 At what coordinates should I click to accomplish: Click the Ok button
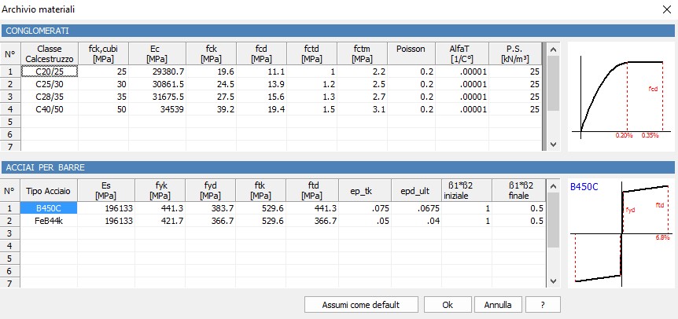coord(448,304)
